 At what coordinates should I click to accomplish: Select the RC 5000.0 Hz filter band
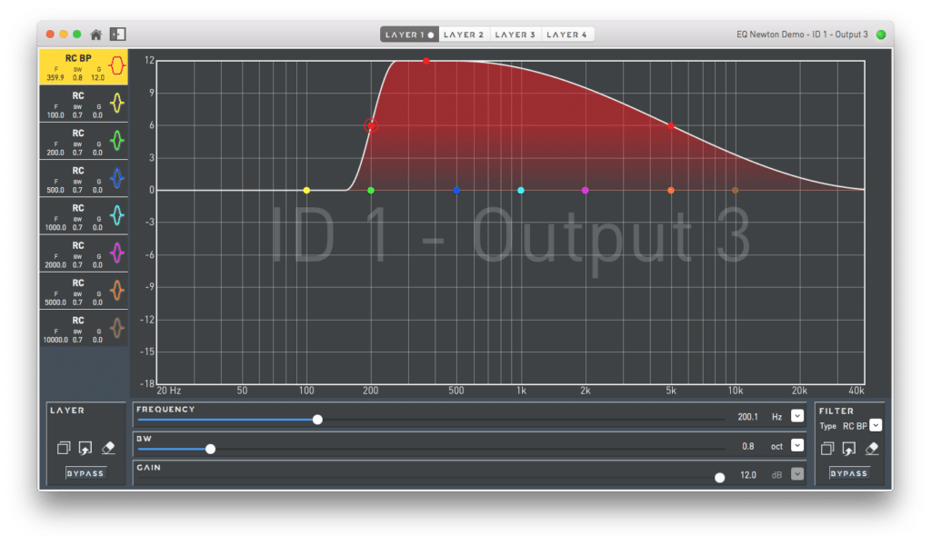point(84,289)
